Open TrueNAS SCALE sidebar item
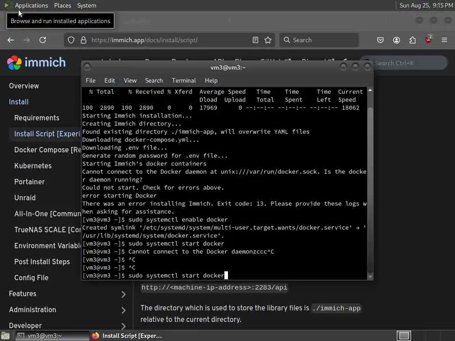 pyautogui.click(x=48, y=230)
